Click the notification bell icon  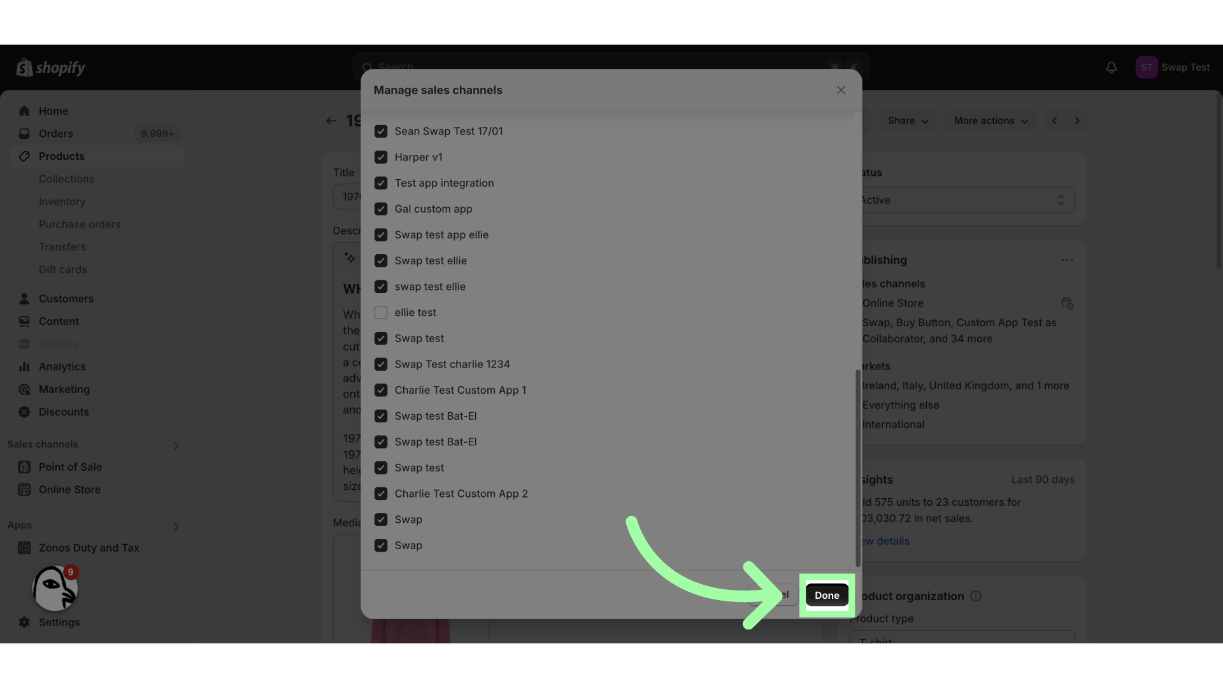pos(1110,67)
